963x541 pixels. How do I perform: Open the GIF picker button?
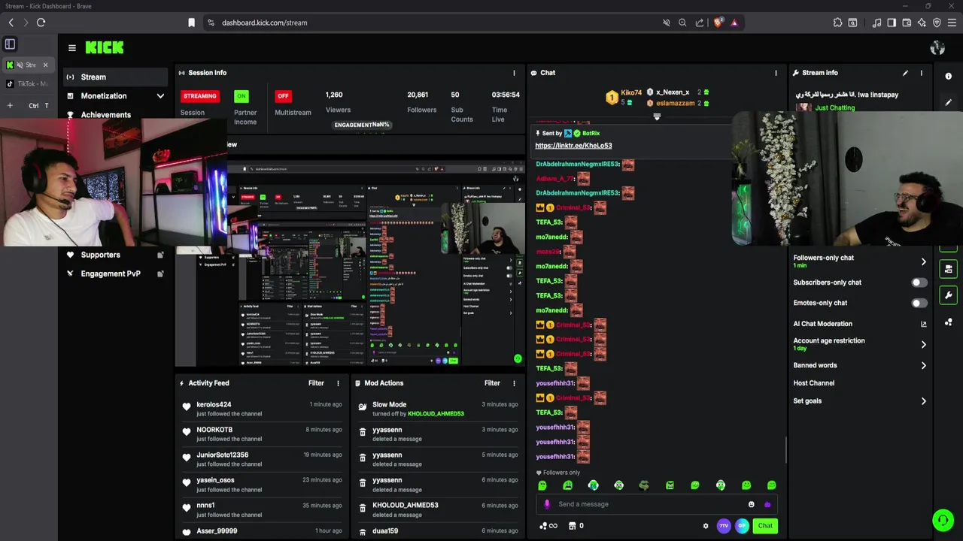pyautogui.click(x=742, y=526)
